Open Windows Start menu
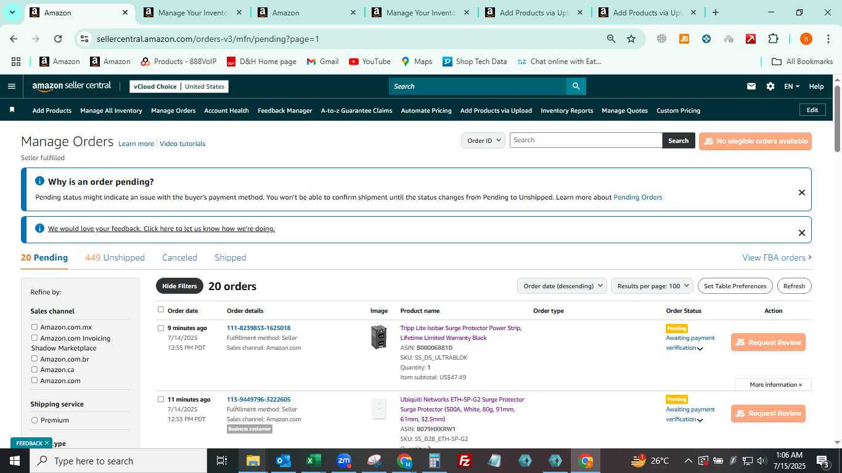 tap(14, 461)
